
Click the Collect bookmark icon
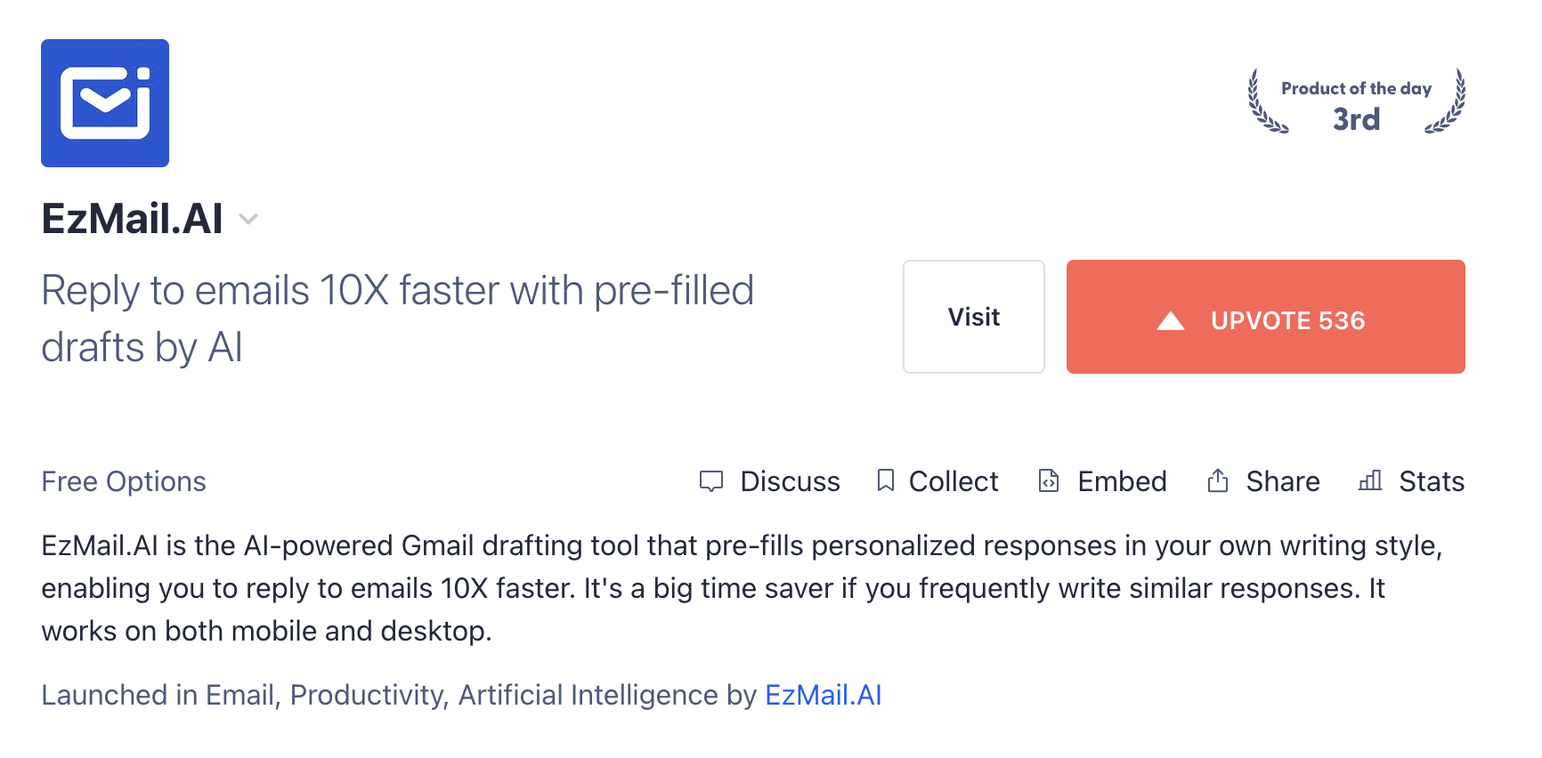[x=885, y=481]
